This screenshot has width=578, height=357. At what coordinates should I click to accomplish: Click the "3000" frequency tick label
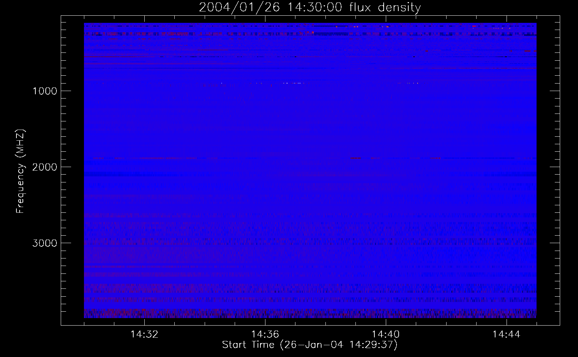45,243
